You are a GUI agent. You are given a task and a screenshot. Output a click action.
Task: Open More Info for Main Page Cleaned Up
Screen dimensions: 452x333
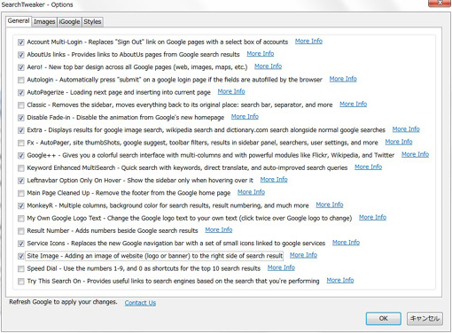click(x=251, y=192)
